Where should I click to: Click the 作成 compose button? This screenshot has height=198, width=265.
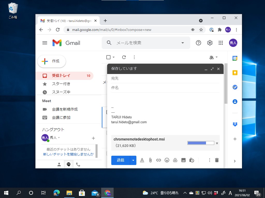(x=51, y=61)
